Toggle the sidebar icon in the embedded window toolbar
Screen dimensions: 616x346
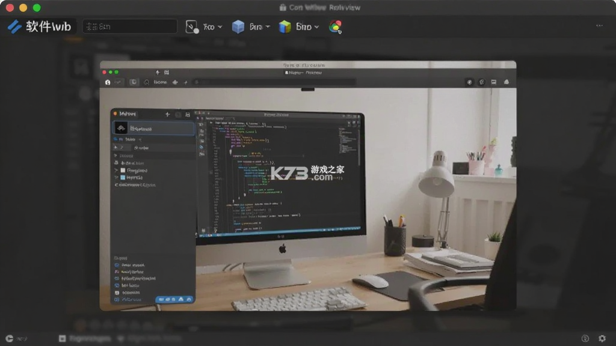[134, 82]
